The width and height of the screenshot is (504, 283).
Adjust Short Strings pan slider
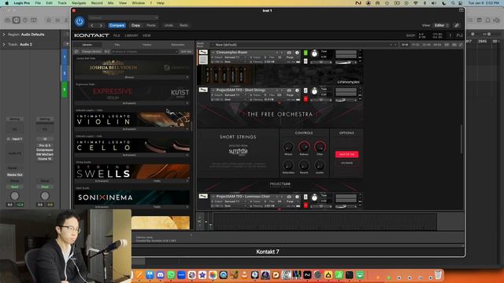pyautogui.click(x=321, y=100)
